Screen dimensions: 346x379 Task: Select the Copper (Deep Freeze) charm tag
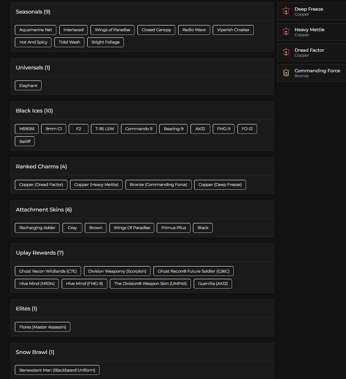(x=220, y=185)
